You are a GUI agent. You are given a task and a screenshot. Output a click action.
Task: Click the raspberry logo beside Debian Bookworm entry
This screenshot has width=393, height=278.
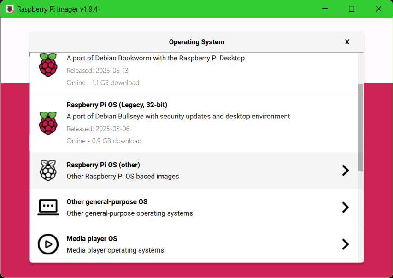coord(48,65)
